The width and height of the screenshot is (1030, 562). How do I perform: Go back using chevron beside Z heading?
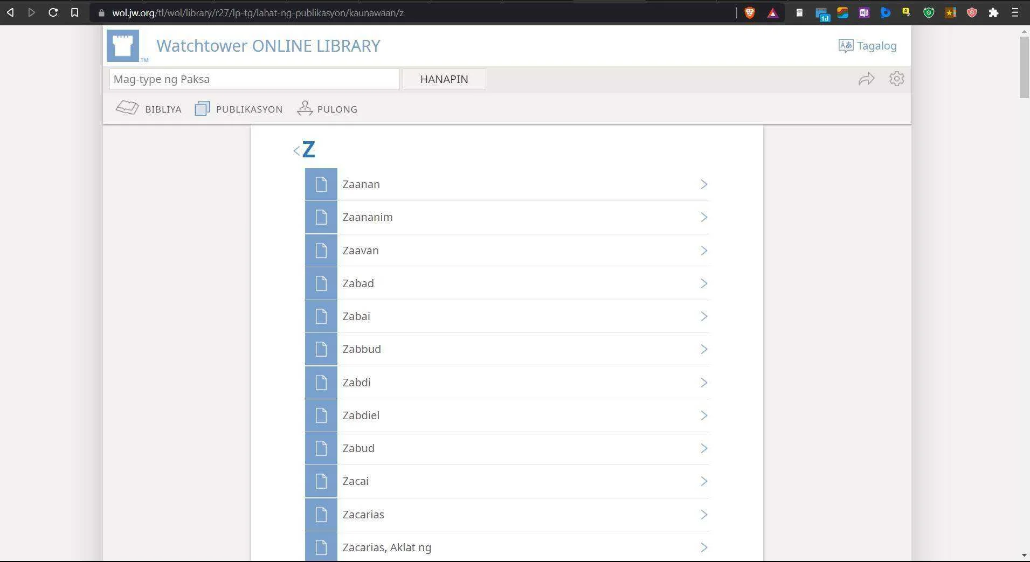(x=296, y=151)
